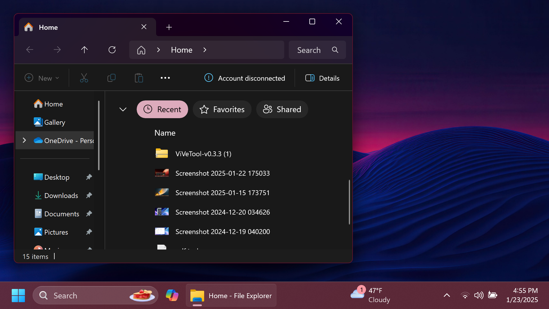549x309 pixels.
Task: Open the See more three-dot menu
Action: click(165, 78)
